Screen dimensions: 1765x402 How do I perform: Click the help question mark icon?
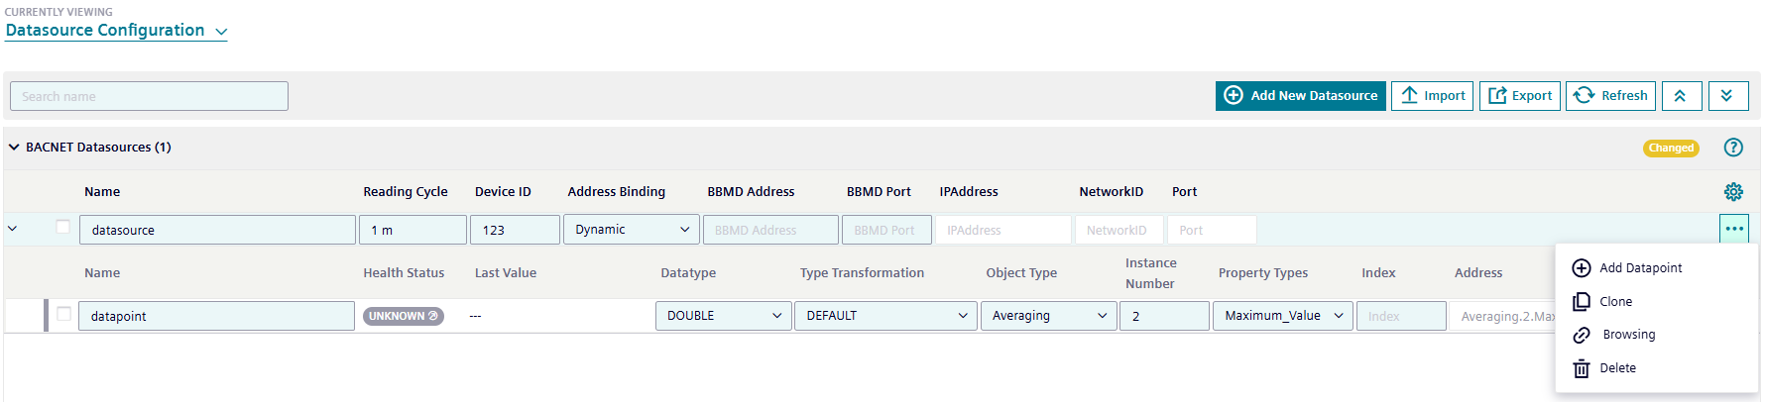click(x=1733, y=148)
